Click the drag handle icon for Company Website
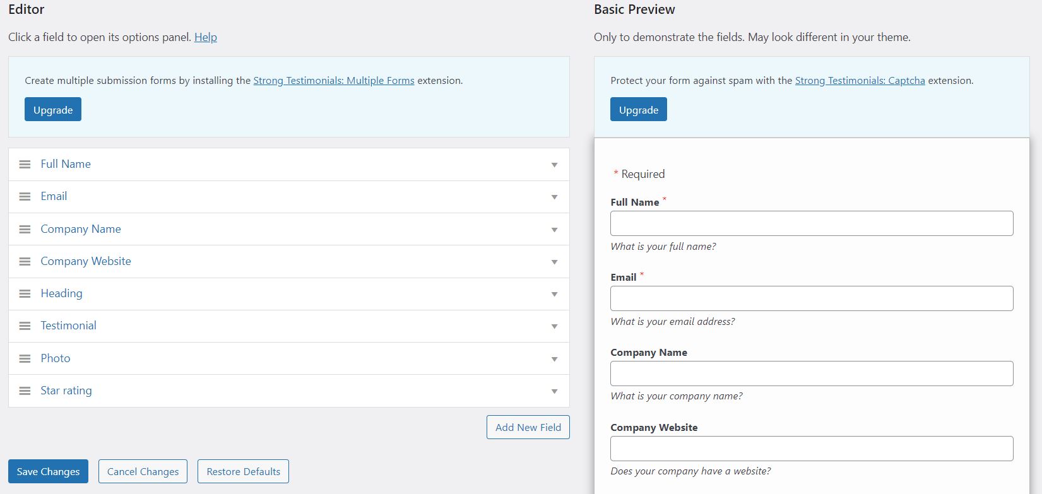The width and height of the screenshot is (1042, 494). point(25,262)
